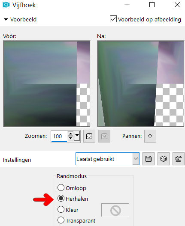Select the Omloop radio button
This screenshot has height=226, width=185.
[x=61, y=187]
